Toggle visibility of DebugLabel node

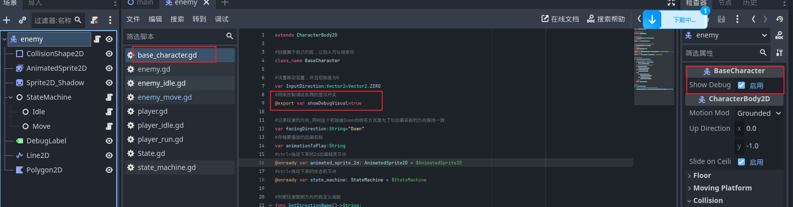(x=109, y=141)
